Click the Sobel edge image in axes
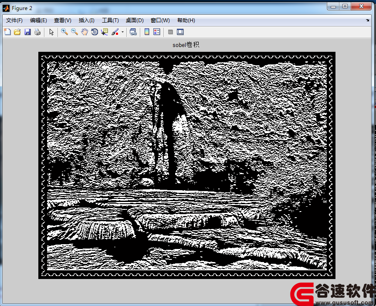Image resolution: width=376 pixels, height=306 pixels. [x=187, y=165]
